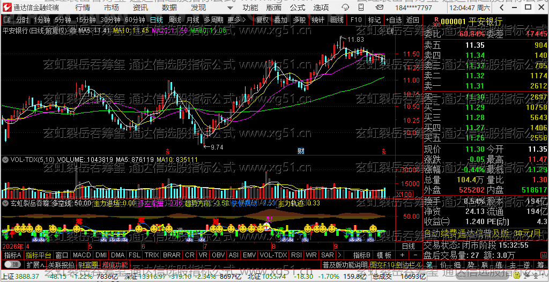Click the X100 volume scale label
The height and width of the screenshot is (282, 549).
click(403, 194)
